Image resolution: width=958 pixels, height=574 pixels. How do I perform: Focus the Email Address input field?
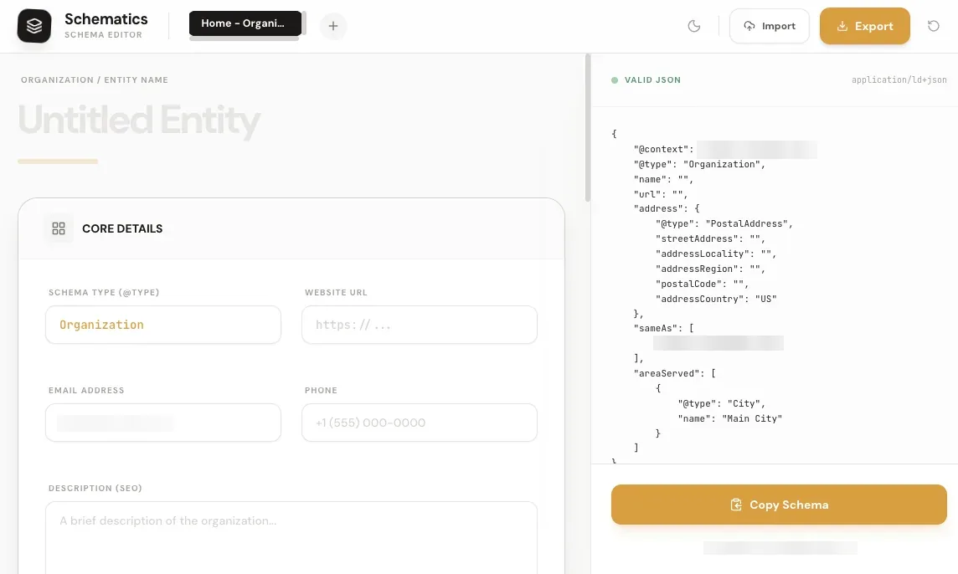163,423
